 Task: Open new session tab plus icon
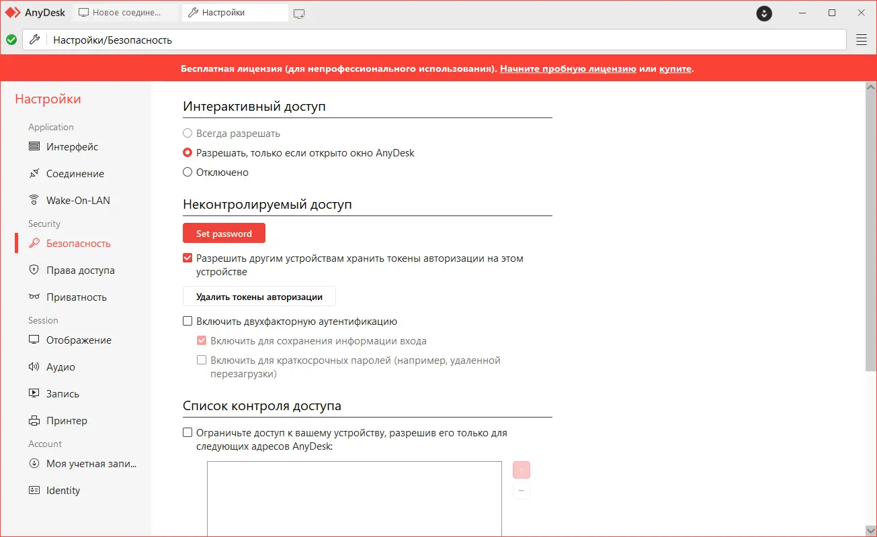(299, 13)
